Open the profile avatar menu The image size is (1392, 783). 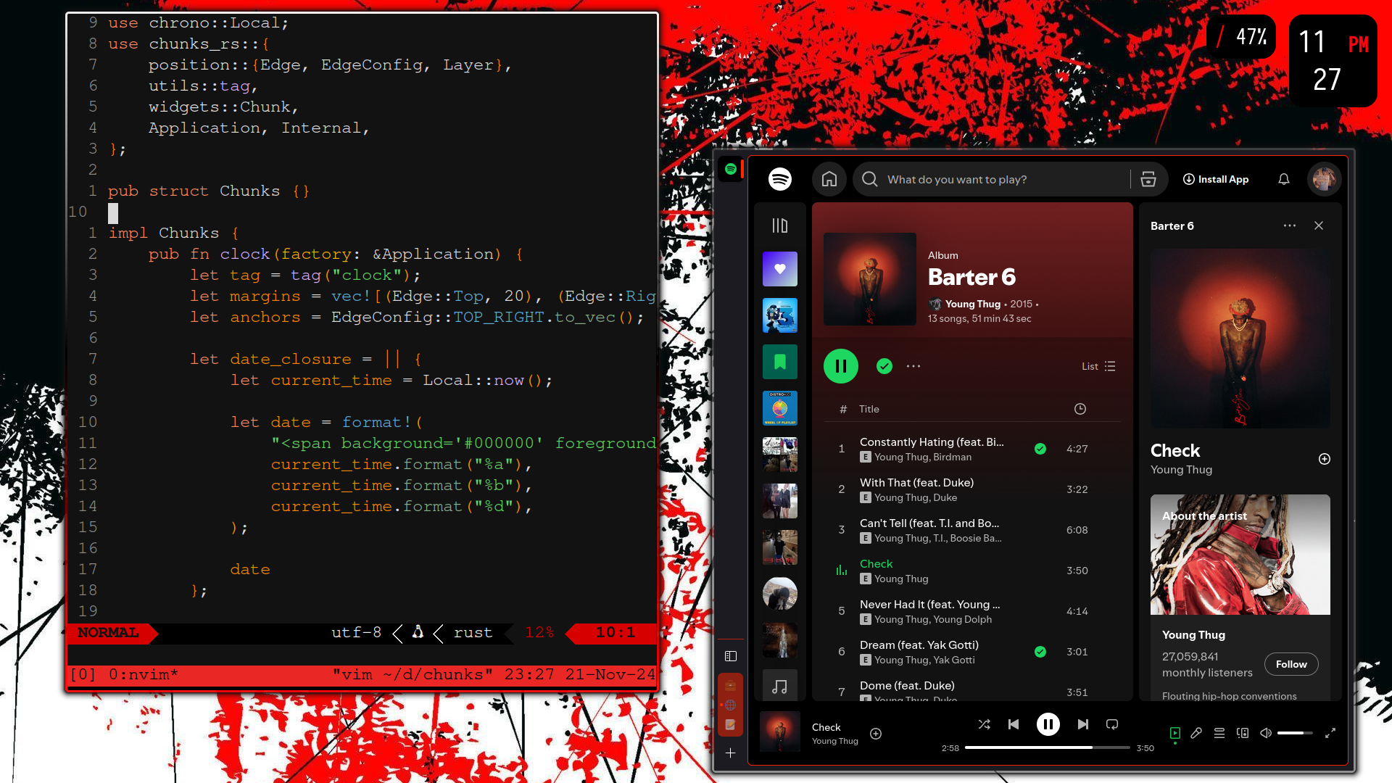tap(1325, 179)
